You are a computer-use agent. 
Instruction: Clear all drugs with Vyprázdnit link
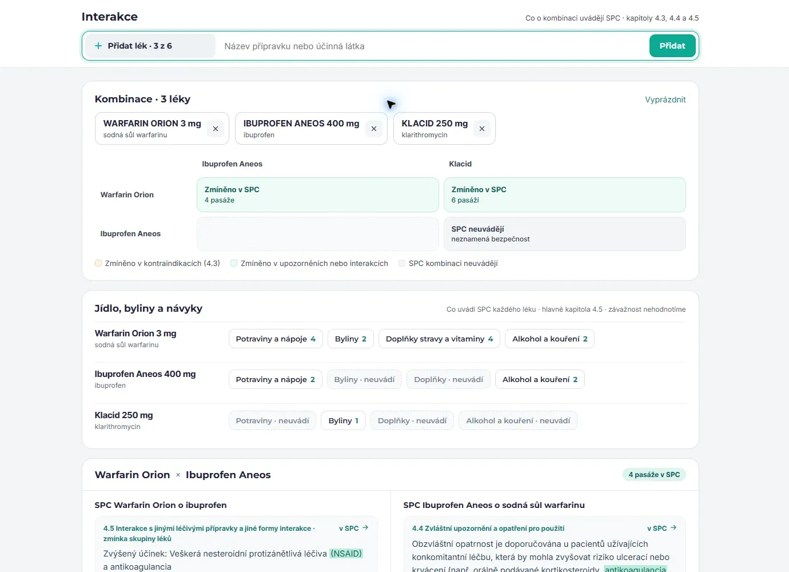[x=666, y=100]
